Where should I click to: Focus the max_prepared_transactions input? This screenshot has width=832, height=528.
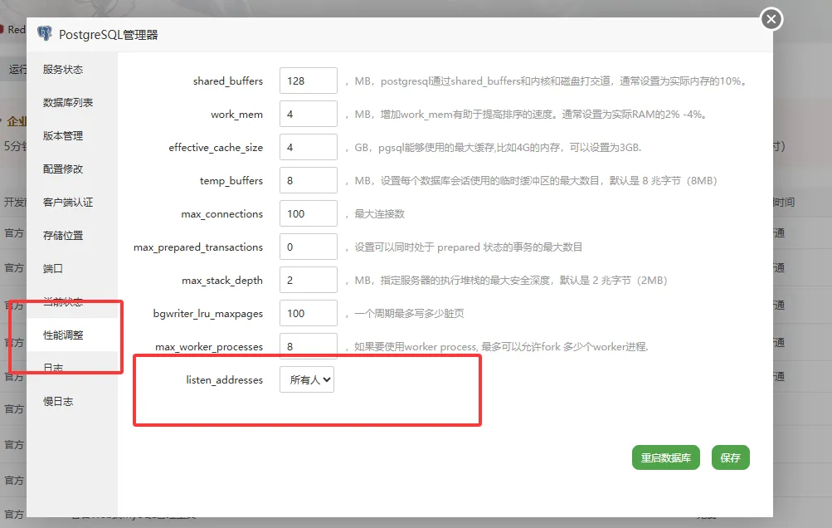pyautogui.click(x=309, y=247)
